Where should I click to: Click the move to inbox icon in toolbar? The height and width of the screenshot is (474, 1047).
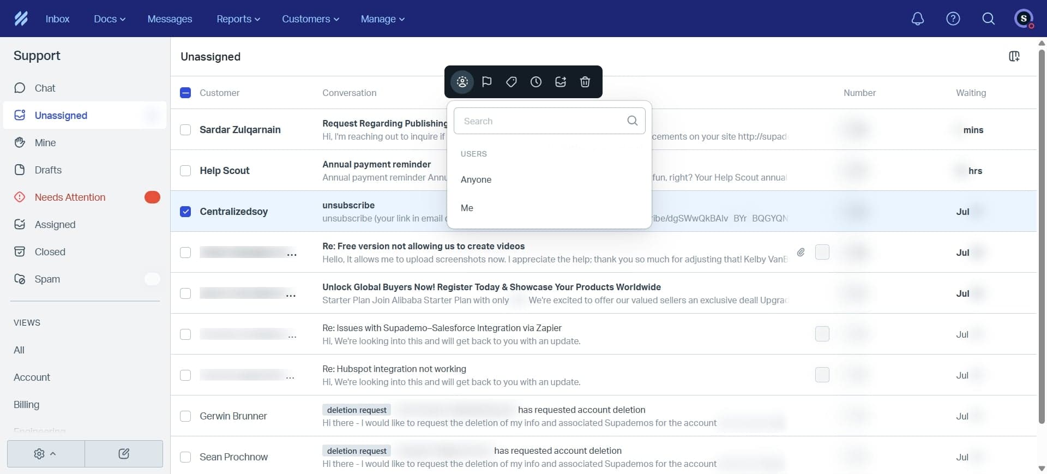tap(561, 82)
